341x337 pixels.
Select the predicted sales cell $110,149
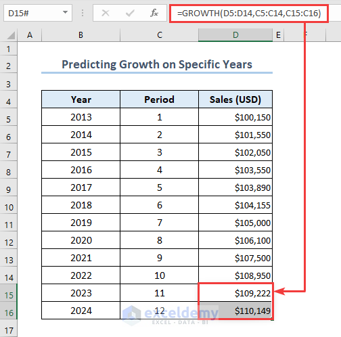(235, 311)
